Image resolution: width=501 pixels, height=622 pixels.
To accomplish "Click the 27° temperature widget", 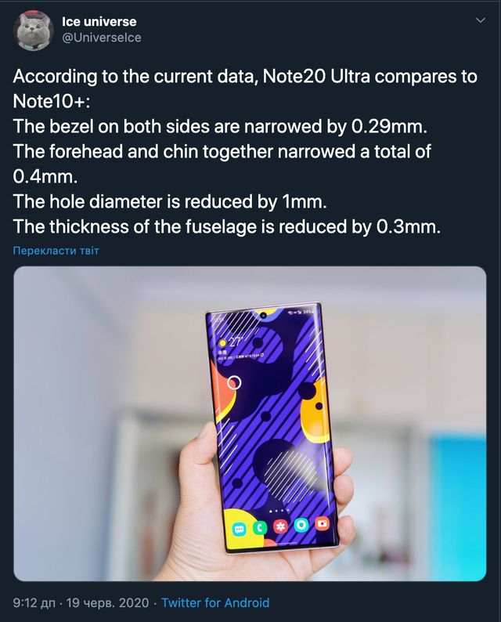I will click(236, 341).
